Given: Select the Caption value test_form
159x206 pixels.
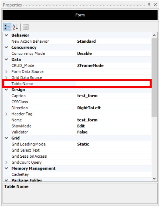Looking at the screenshot, I should [x=87, y=96].
